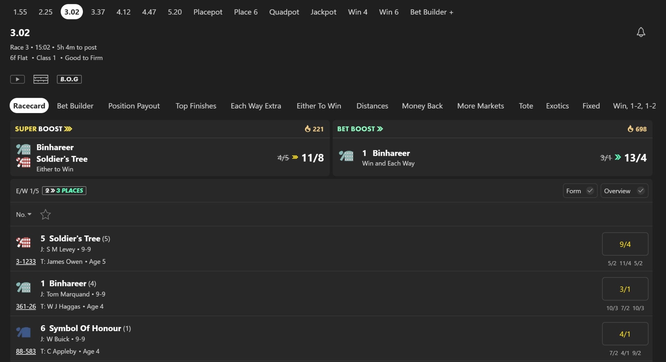Select the 3.37 race time tab
The image size is (666, 362).
coord(98,12)
